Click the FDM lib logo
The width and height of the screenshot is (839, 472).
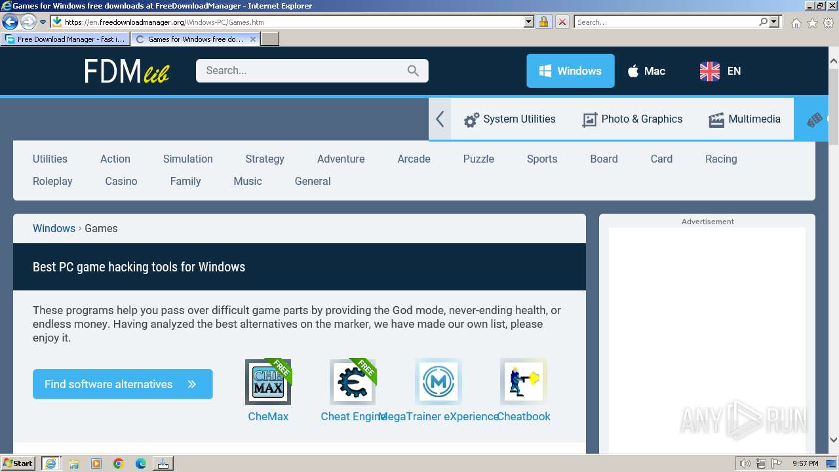pos(127,71)
